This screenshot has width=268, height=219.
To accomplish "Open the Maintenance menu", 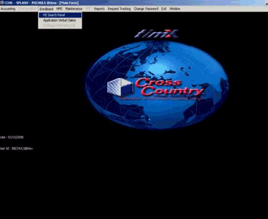I will (74, 9).
